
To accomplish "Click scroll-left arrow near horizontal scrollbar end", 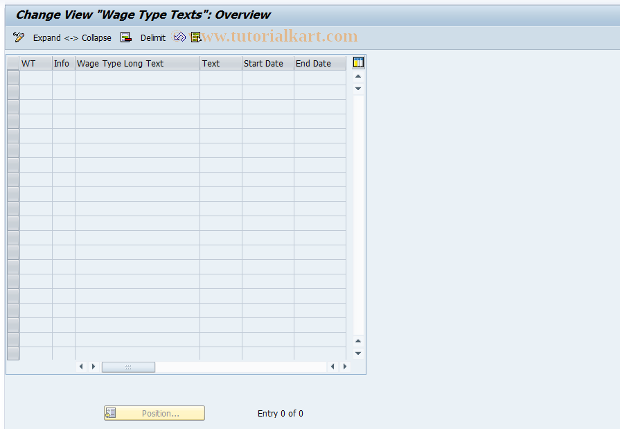I will 333,367.
